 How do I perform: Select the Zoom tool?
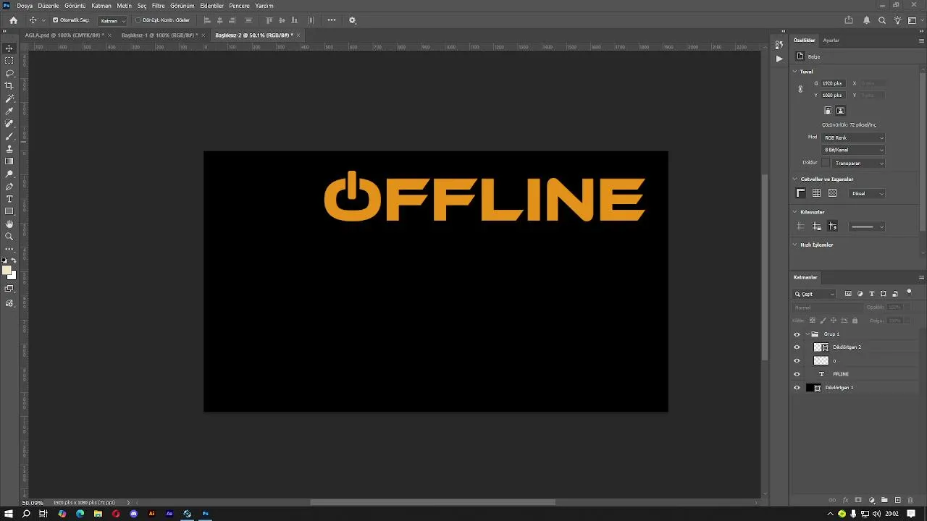[x=9, y=237]
